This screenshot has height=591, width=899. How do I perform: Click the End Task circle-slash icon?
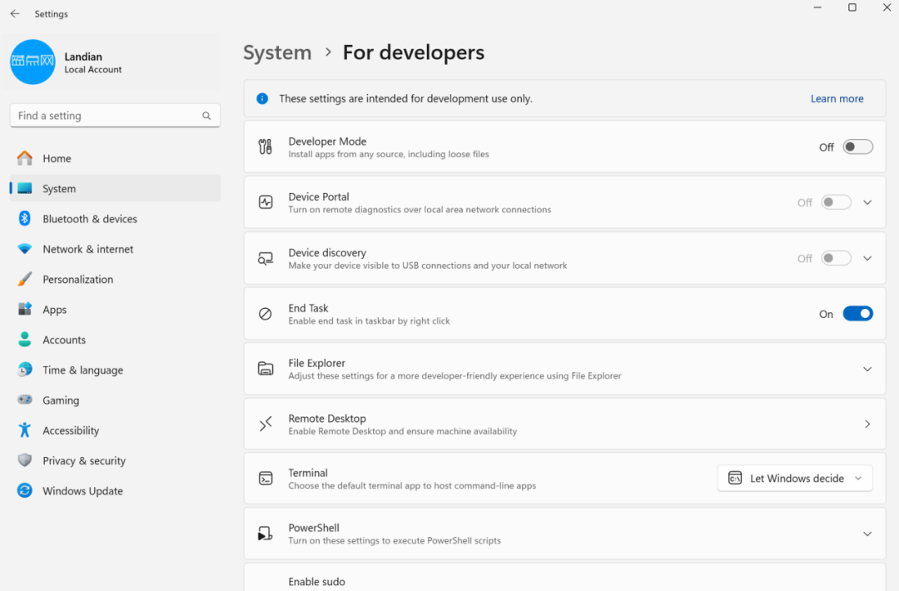(x=266, y=314)
